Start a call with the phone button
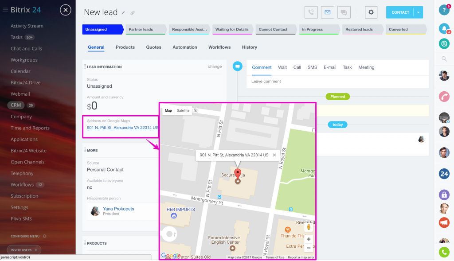Image resolution: width=454 pixels, height=261 pixels. [311, 12]
